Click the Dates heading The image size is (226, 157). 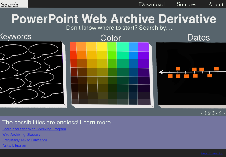(x=199, y=38)
